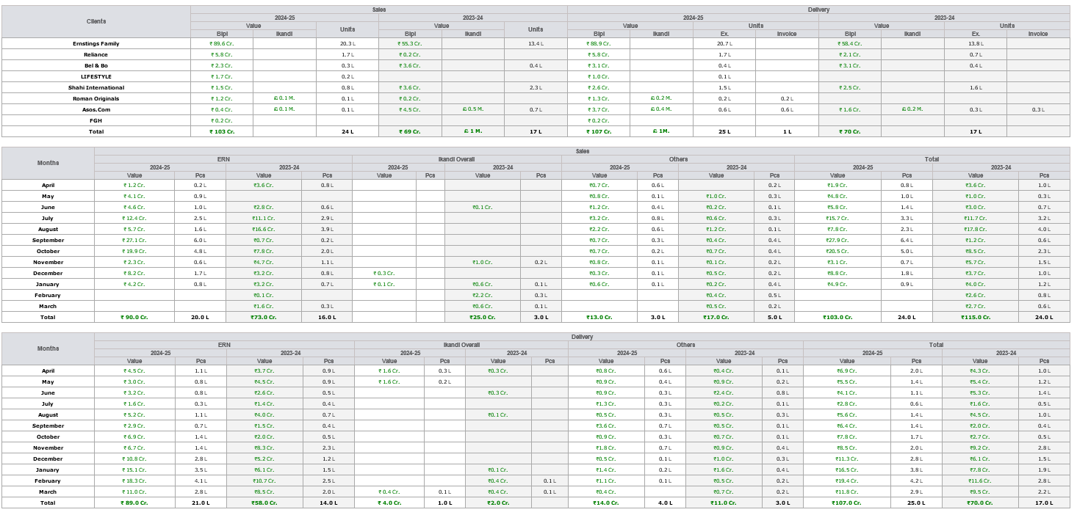Image resolution: width=1077 pixels, height=515 pixels.
Task: Click the ERN header in Sales monthly table
Action: [x=223, y=159]
